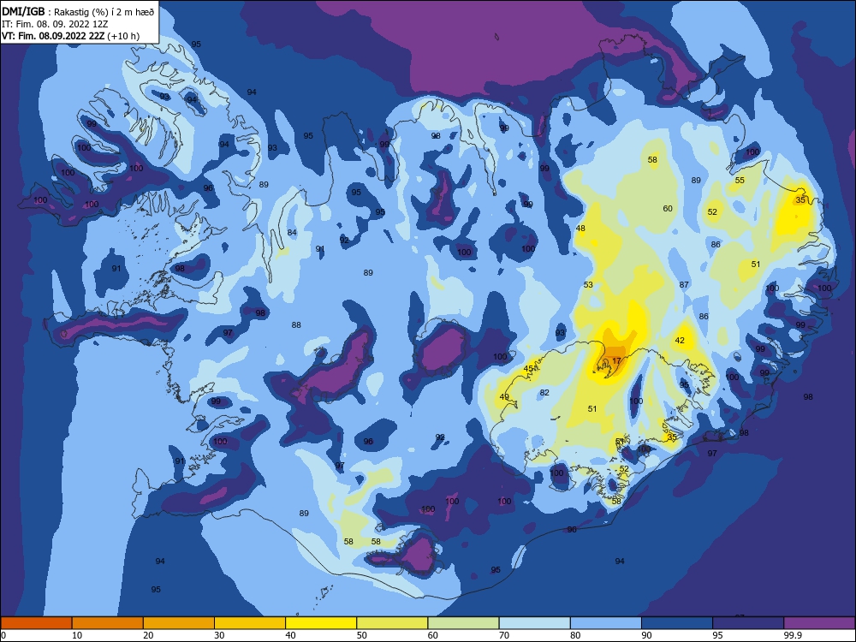Click the legend tick label '70'
The width and height of the screenshot is (856, 642).
tap(504, 635)
